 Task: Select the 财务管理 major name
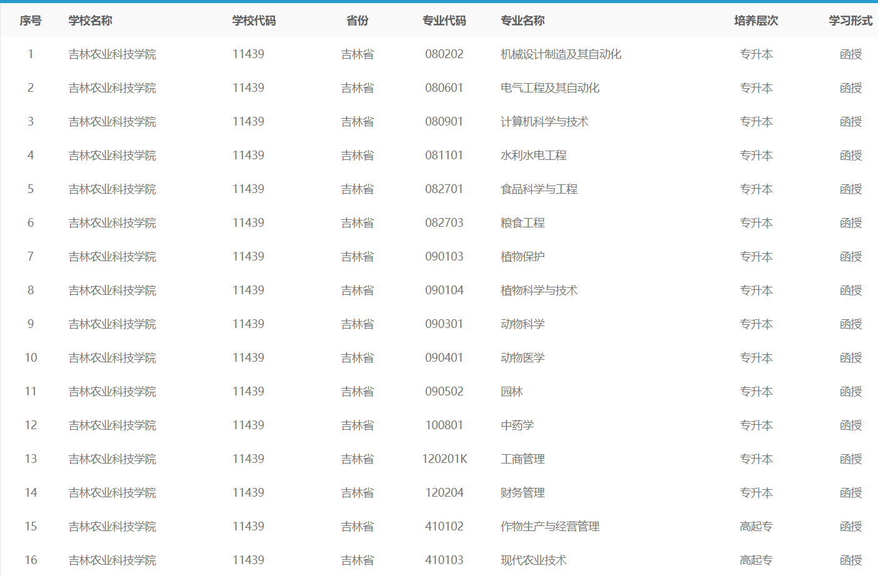[522, 493]
